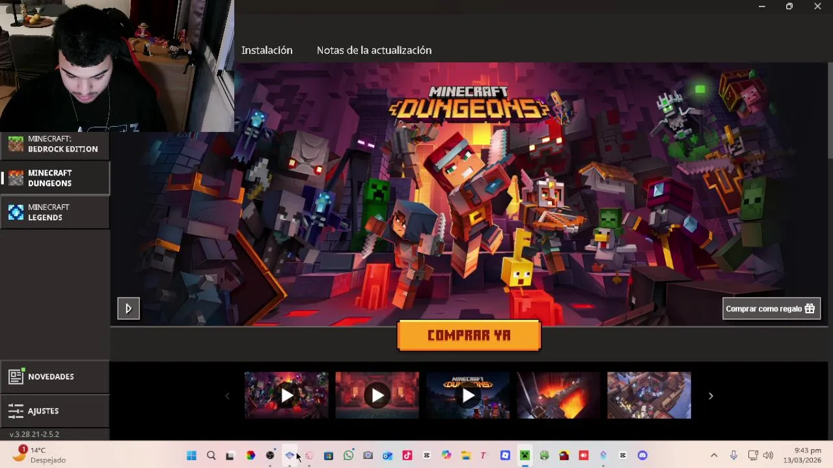Open Among Us from taskbar
This screenshot has width=833, height=468.
click(x=564, y=456)
